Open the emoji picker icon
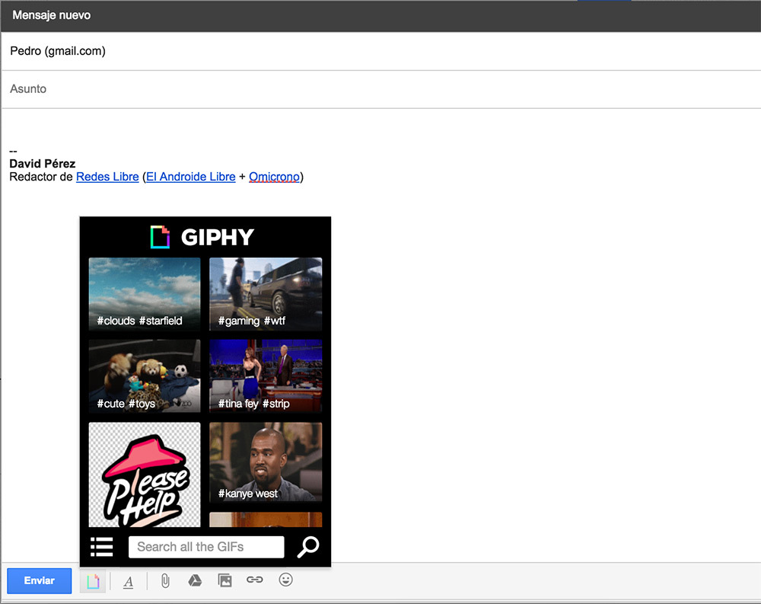Viewport: 761px width, 604px height. 285,580
